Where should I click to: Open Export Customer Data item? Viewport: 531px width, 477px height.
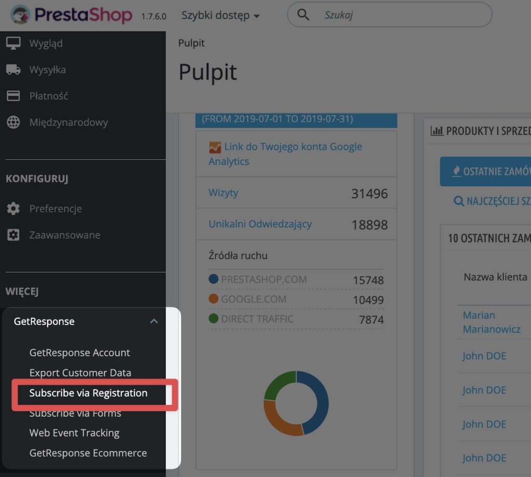[x=80, y=373]
